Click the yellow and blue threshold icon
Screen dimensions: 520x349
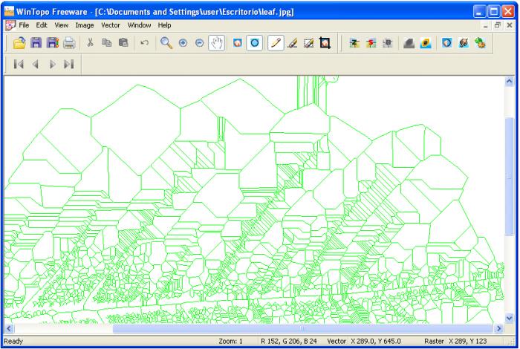426,43
